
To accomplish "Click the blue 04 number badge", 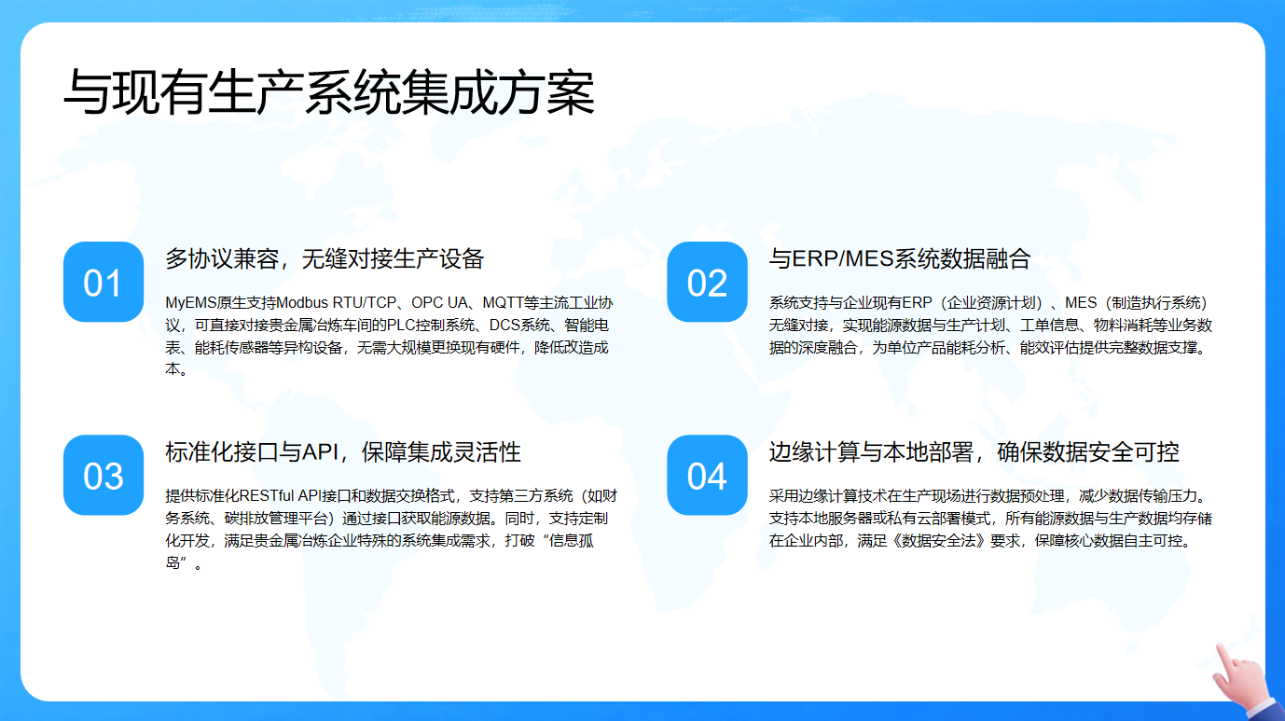I will coord(708,475).
